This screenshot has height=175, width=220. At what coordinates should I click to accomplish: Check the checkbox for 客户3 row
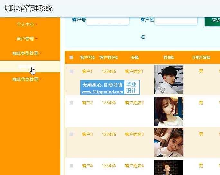tap(71, 134)
